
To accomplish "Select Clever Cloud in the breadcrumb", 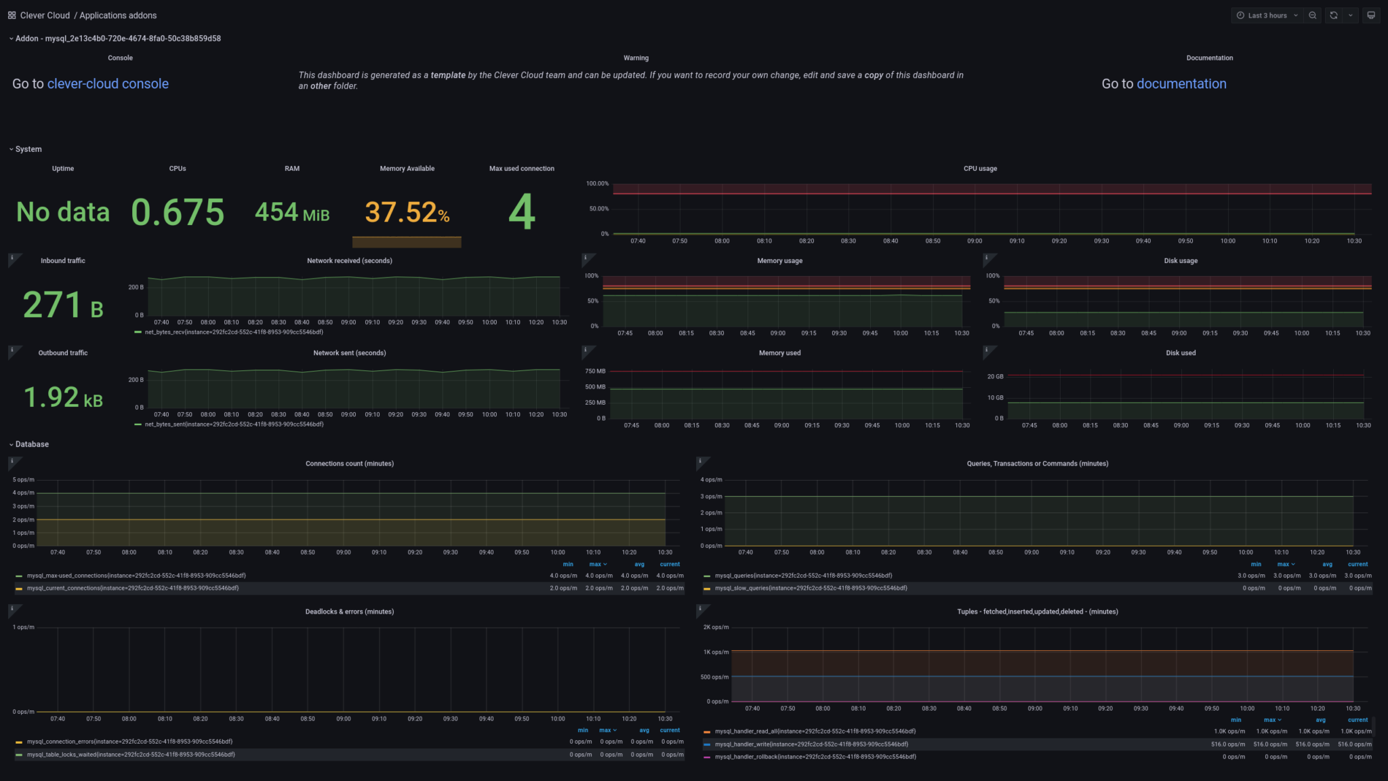I will pos(45,15).
